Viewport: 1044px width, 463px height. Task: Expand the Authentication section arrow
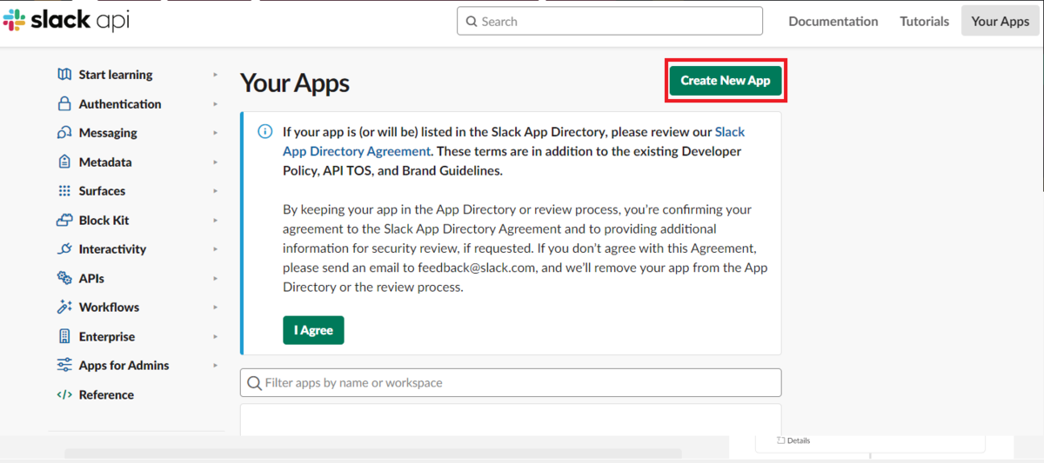[216, 104]
